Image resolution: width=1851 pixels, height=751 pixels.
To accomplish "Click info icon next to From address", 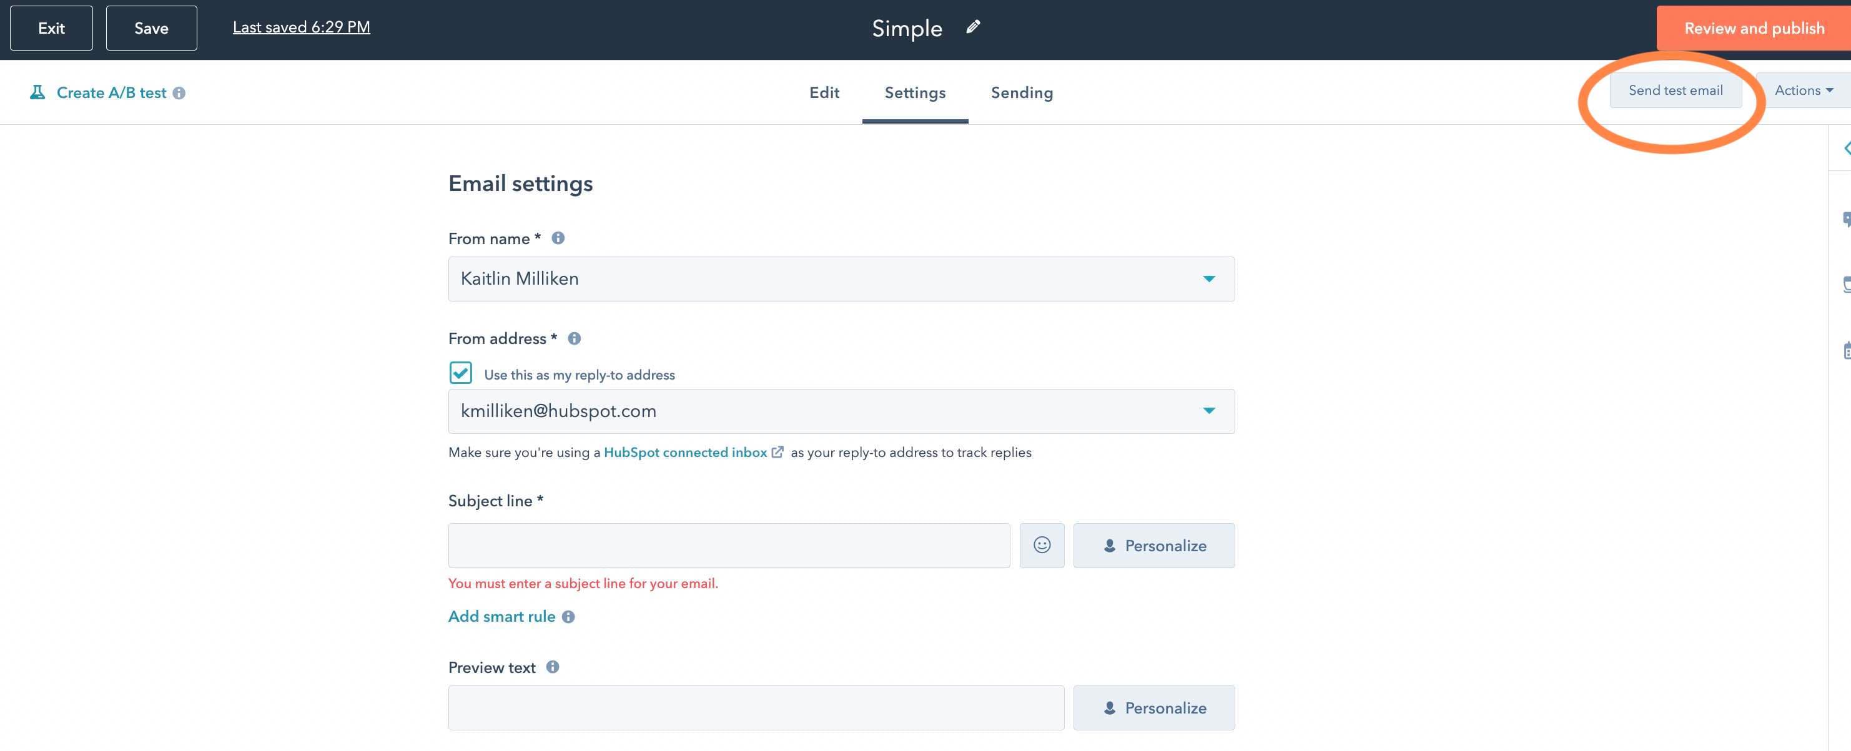I will [x=574, y=338].
